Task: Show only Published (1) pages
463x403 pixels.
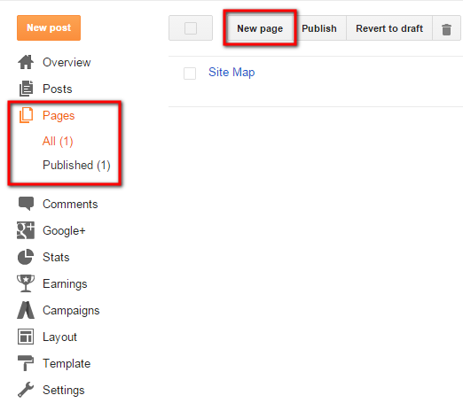Action: click(76, 165)
